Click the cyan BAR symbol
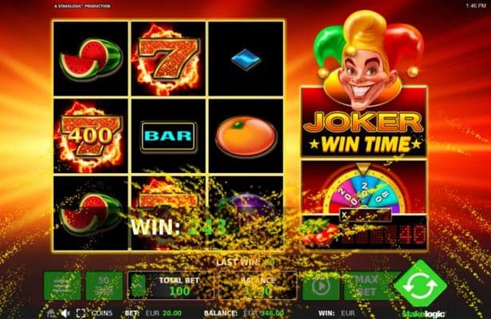This screenshot has width=491, height=319. [168, 136]
